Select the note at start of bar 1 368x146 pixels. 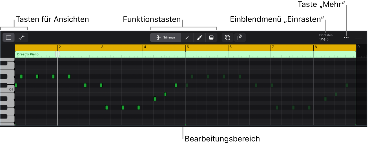[16, 85]
